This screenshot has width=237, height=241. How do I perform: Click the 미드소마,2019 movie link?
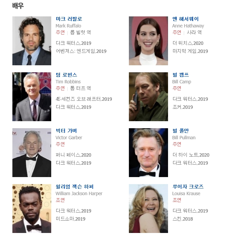click(71, 219)
